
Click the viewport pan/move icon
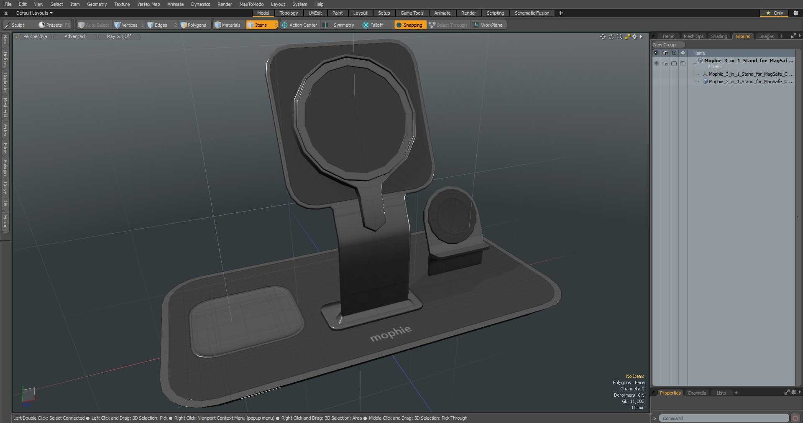603,37
